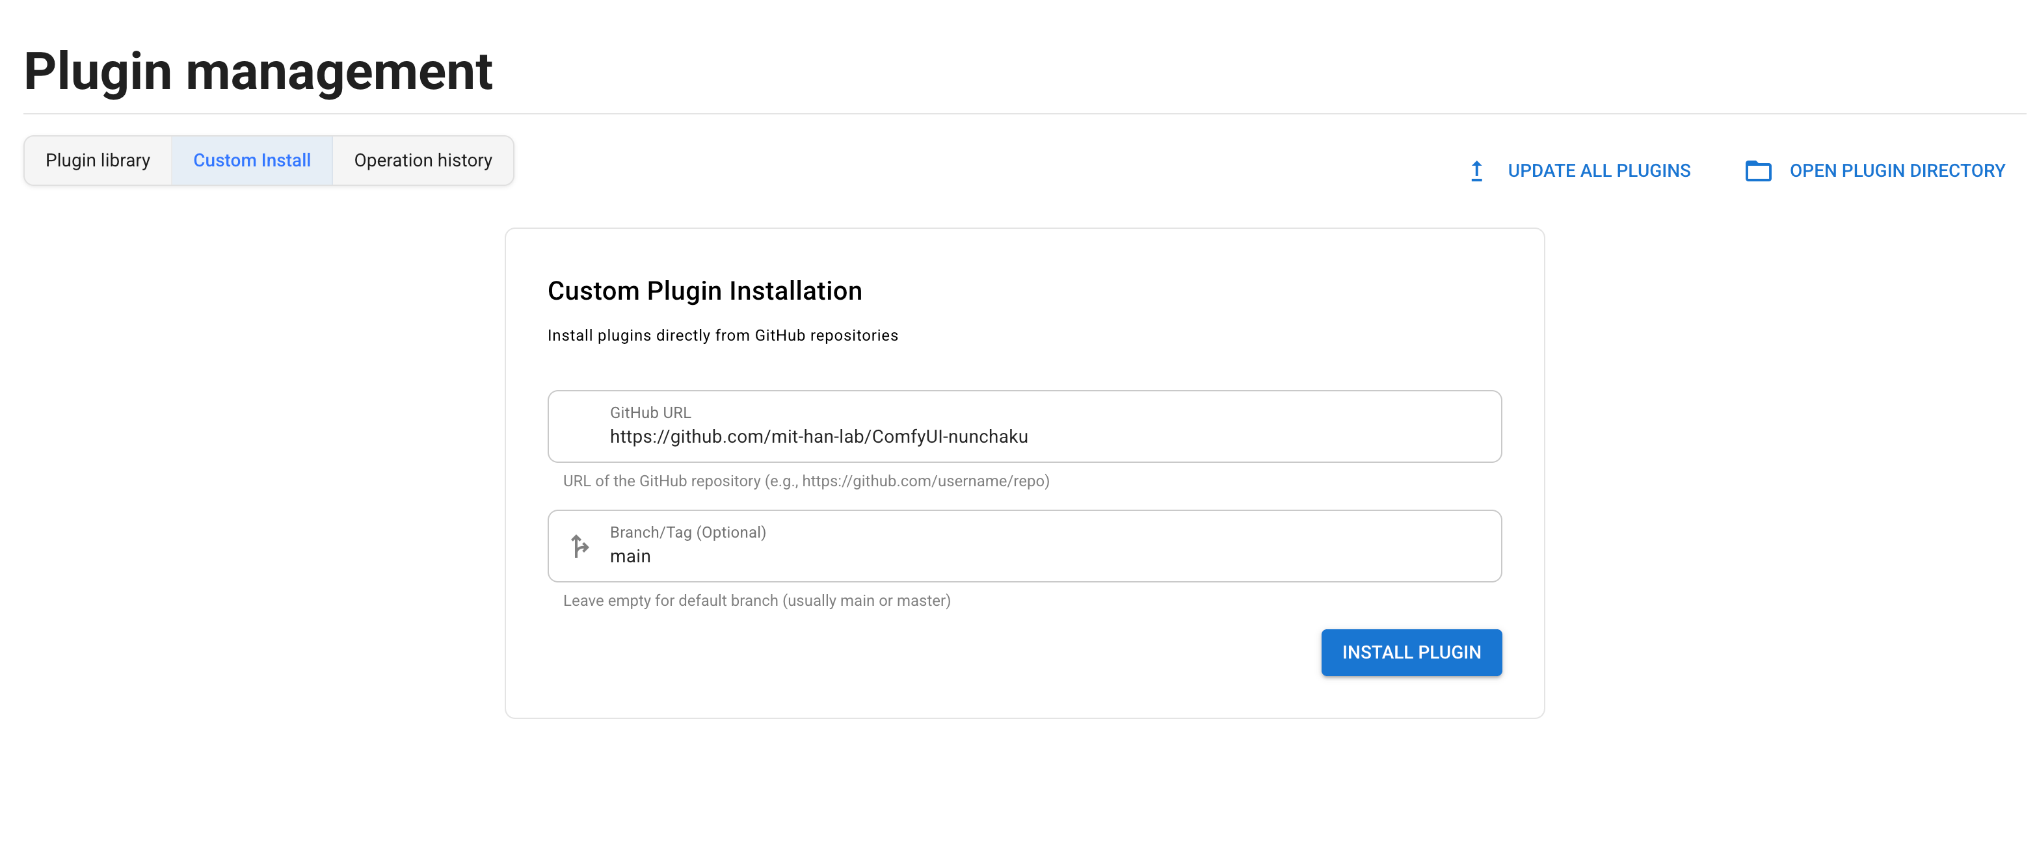Open the Operation history tab
Image resolution: width=2037 pixels, height=862 pixels.
click(422, 161)
